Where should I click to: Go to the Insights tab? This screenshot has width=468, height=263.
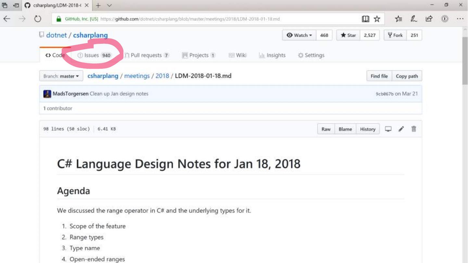pos(272,55)
